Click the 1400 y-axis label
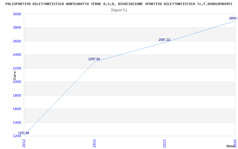 pyautogui.click(x=16, y=122)
